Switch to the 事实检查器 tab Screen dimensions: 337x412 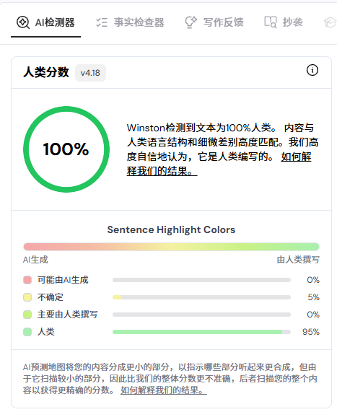[x=130, y=22]
